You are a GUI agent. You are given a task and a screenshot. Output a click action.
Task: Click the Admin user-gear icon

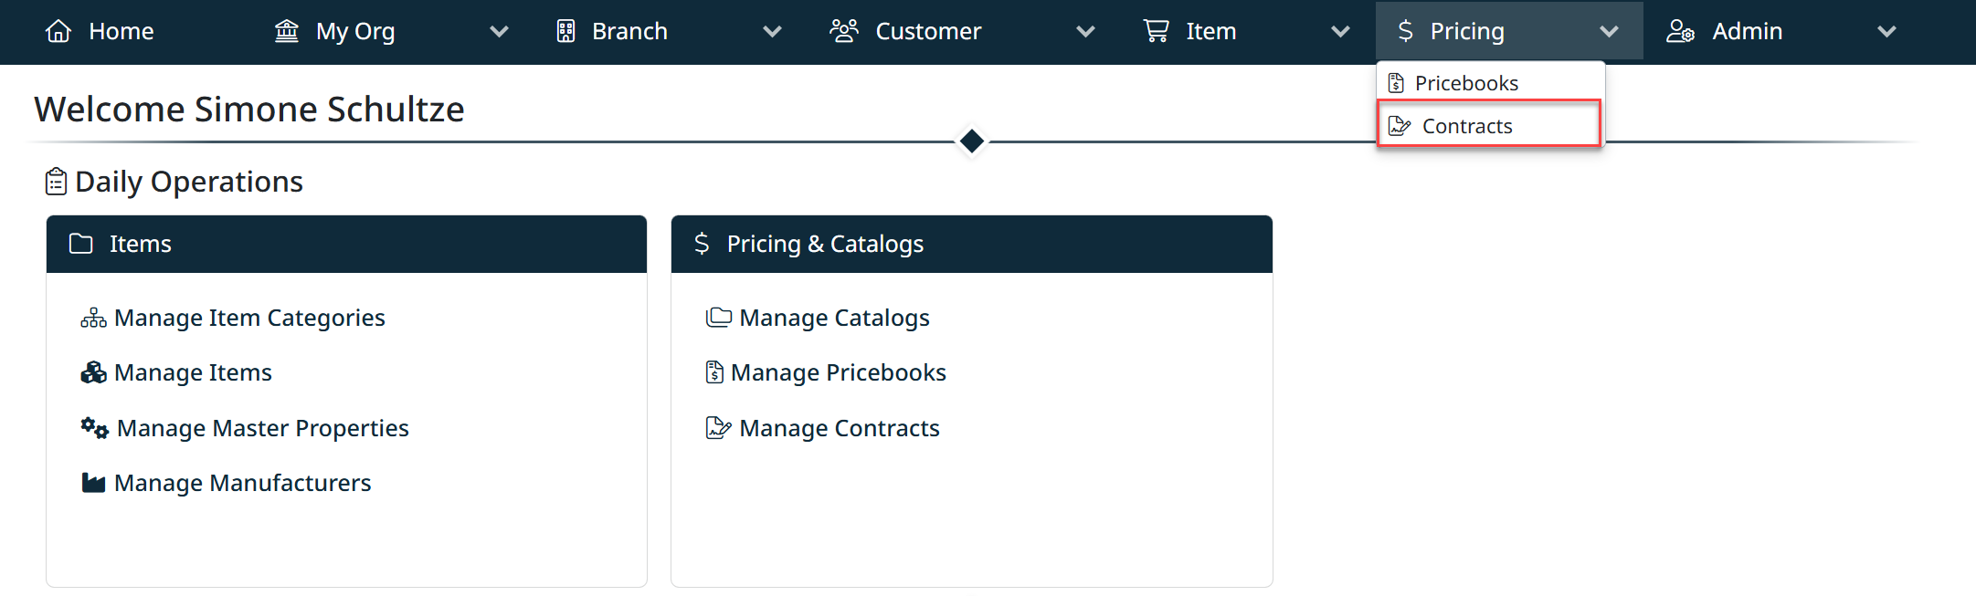coord(1681,32)
